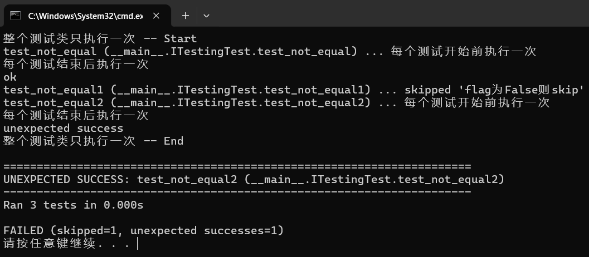This screenshot has height=257, width=589.
Task: Click the '请按任意键继续' prompt text
Action: (x=50, y=243)
